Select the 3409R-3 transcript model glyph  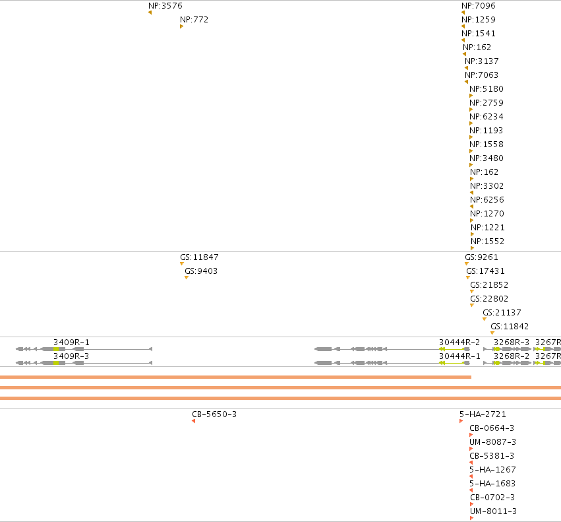pyautogui.click(x=84, y=363)
